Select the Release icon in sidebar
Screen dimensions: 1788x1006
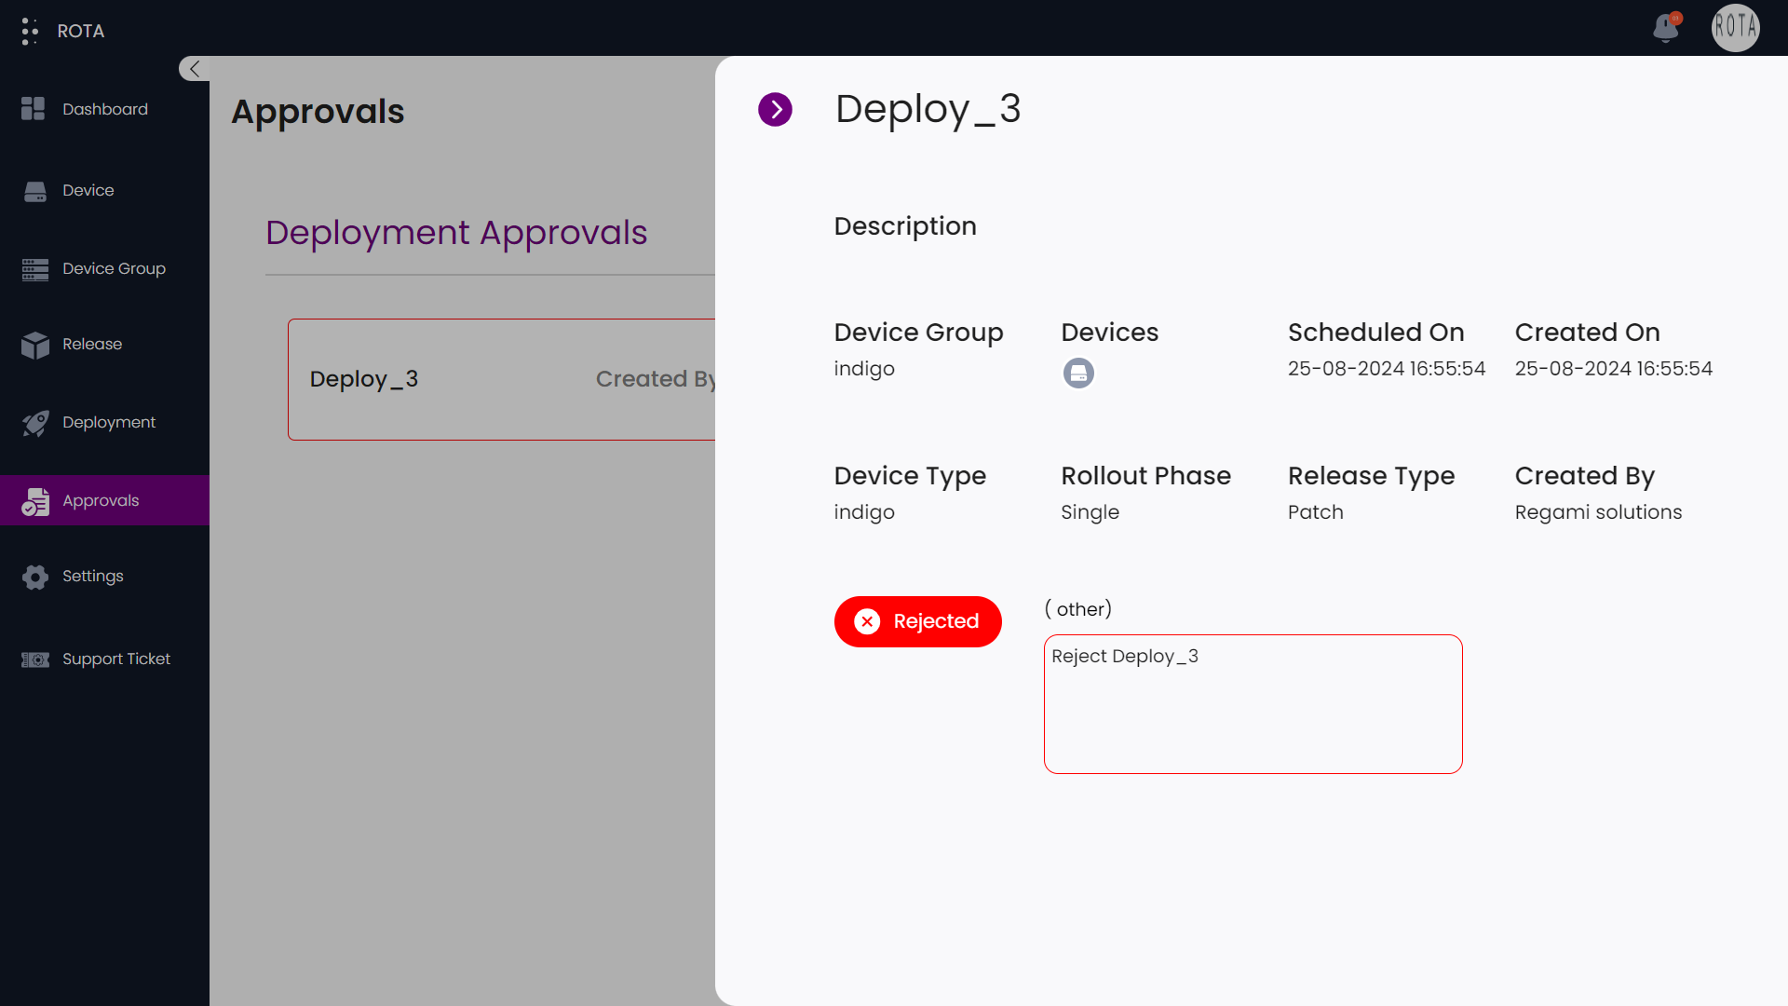34,345
